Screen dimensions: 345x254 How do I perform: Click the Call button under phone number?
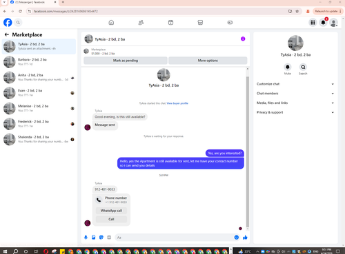coord(111,219)
